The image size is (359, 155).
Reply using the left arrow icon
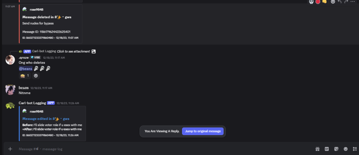pyautogui.click(x=339, y=2)
